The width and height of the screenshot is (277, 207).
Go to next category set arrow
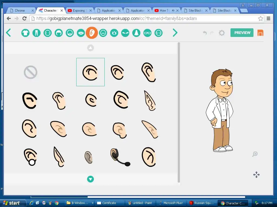[175, 33]
